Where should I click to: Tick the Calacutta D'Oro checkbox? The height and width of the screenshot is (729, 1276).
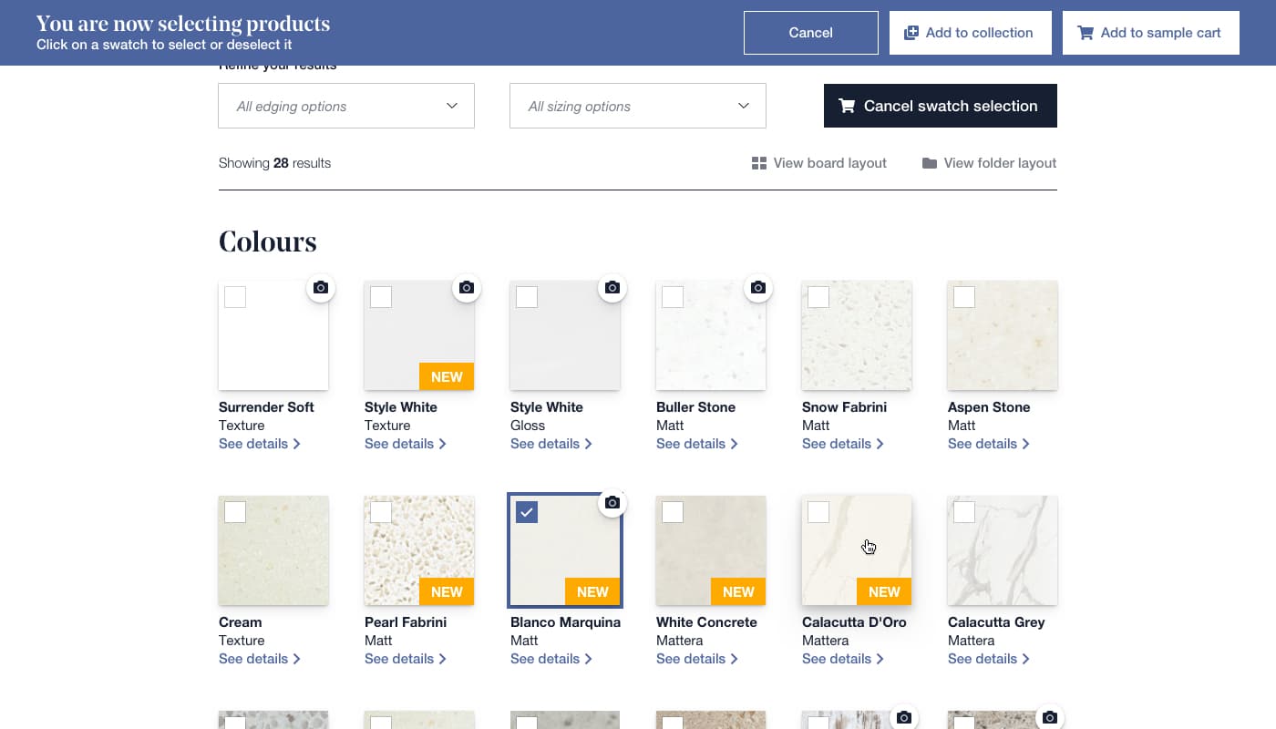(818, 512)
